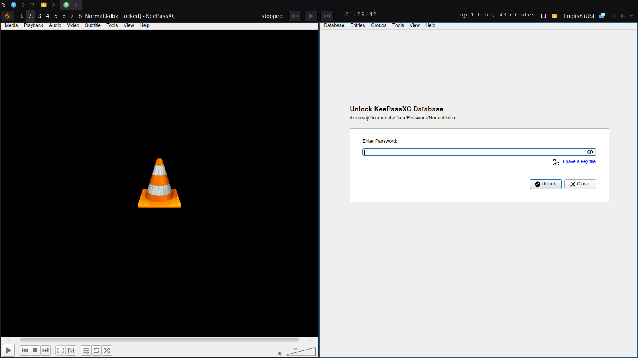Switch to workspace 5

coord(56,16)
